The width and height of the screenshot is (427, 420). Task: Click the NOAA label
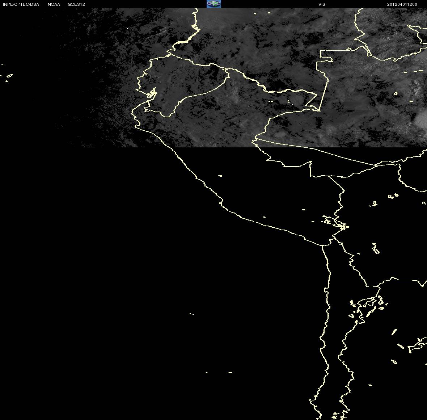(54, 4)
